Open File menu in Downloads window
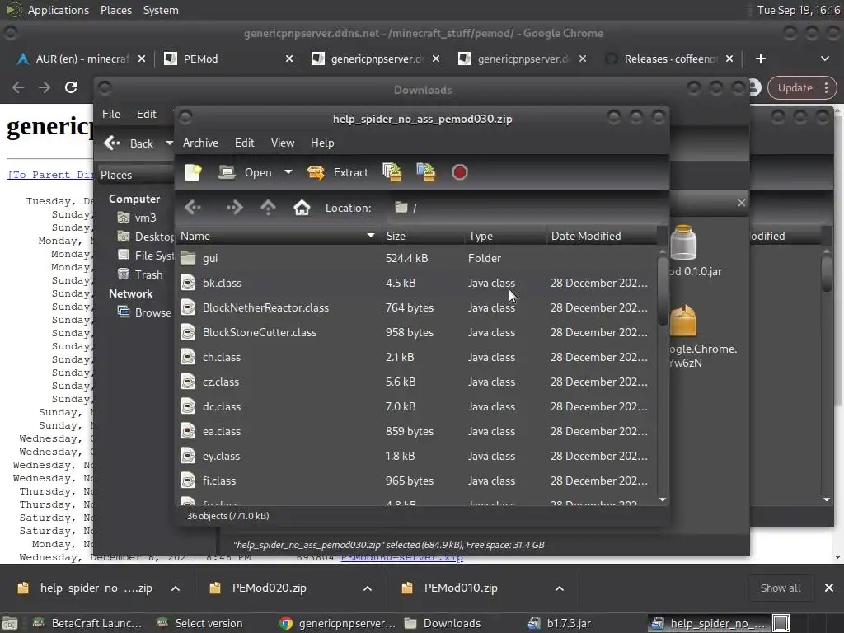Viewport: 844px width, 633px height. click(111, 114)
